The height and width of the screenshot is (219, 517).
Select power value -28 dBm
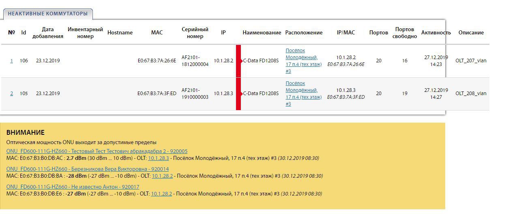[x=77, y=176]
